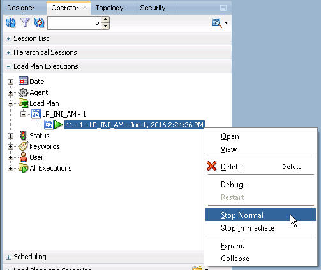This screenshot has height=270, width=321.
Task: Click the refresh interval number field
Action: [74, 23]
